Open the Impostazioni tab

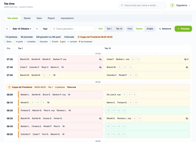pos(67,18)
